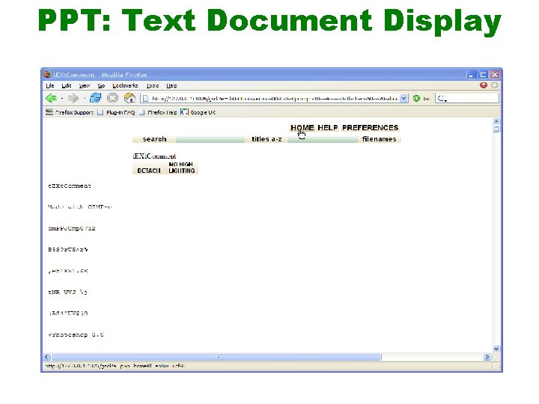
Task: Click the horizontal scrollbar right arrow
Action: click(x=487, y=357)
